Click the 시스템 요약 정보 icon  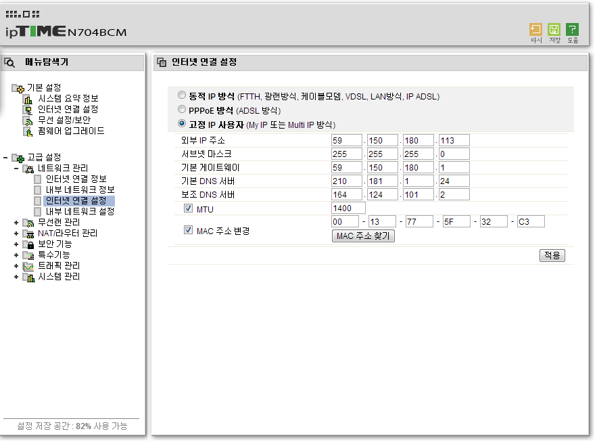28,99
